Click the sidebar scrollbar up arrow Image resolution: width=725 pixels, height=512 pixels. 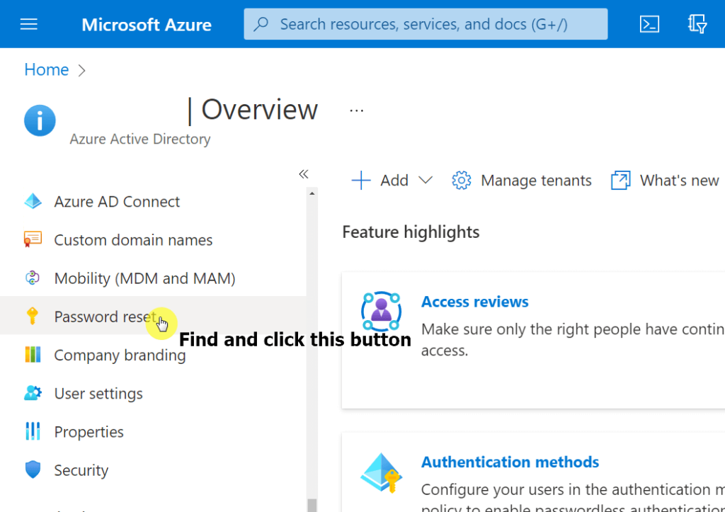pos(312,193)
